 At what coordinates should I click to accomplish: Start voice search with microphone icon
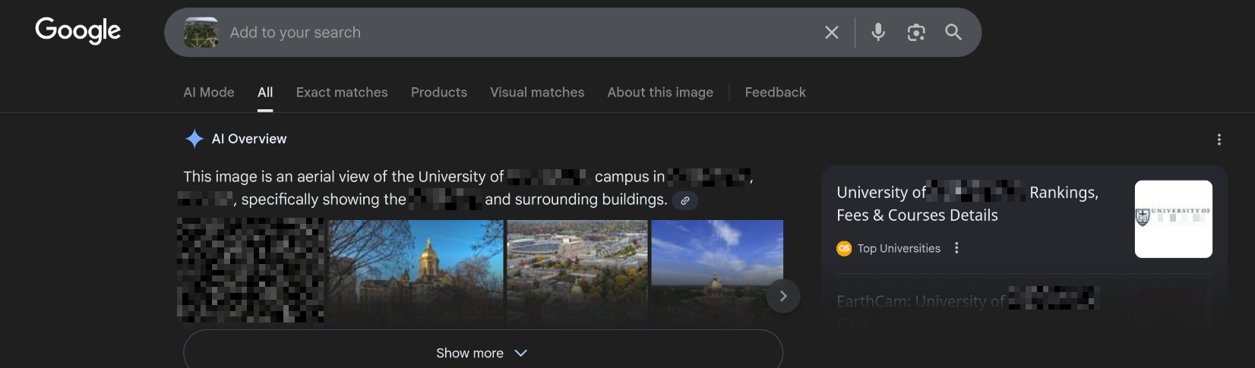point(878,32)
